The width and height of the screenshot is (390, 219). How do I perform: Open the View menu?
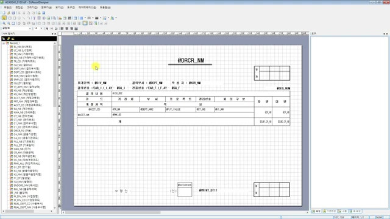[59, 7]
